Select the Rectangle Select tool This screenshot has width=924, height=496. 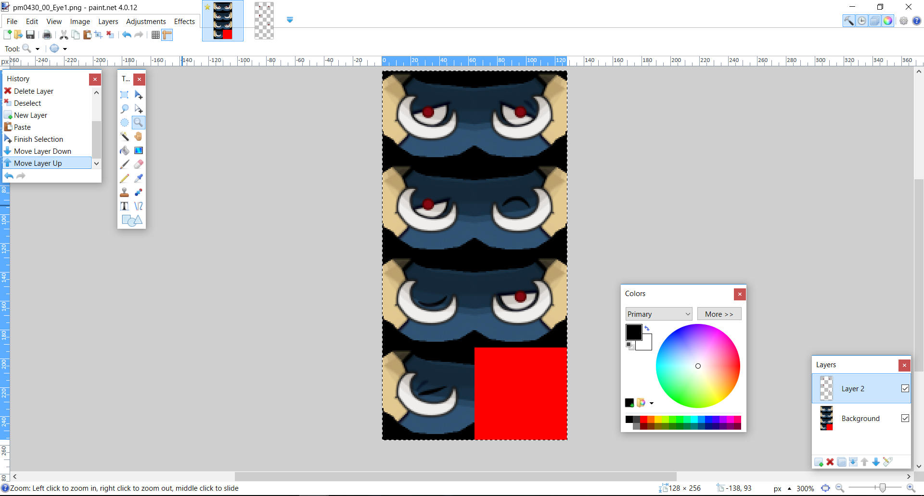124,95
